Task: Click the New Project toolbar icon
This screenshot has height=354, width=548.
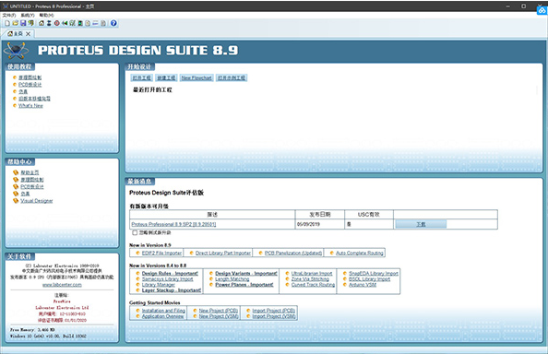Action: pos(7,23)
